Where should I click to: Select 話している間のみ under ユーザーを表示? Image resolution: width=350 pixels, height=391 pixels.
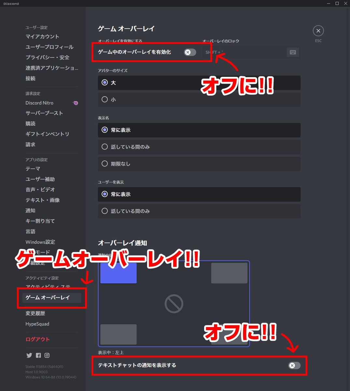[x=199, y=211]
